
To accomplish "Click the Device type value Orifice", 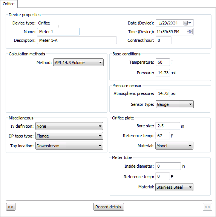I will (44, 23).
